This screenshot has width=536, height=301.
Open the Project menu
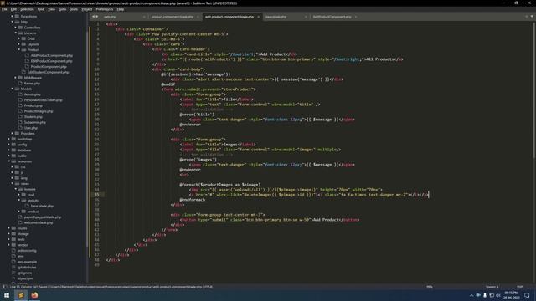(x=87, y=9)
